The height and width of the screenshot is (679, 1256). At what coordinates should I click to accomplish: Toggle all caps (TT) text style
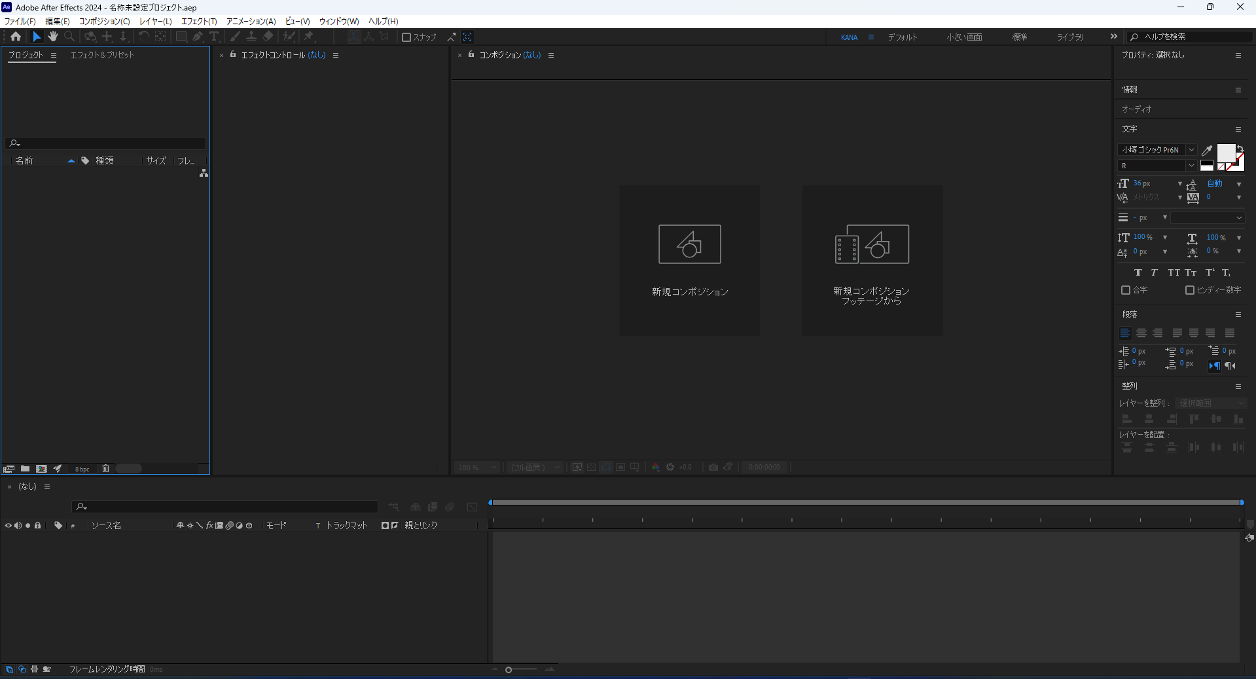coord(1174,272)
